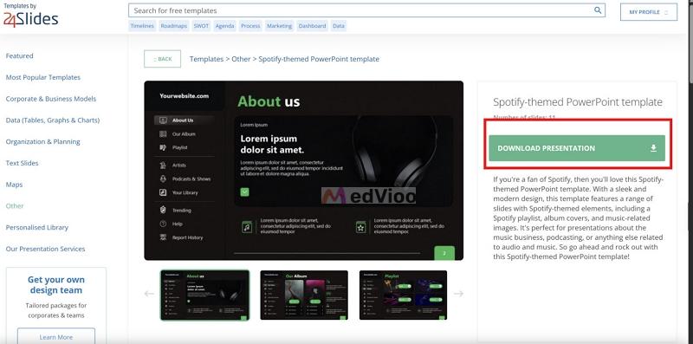
Task: Open Personalised Library
Action: pos(37,227)
